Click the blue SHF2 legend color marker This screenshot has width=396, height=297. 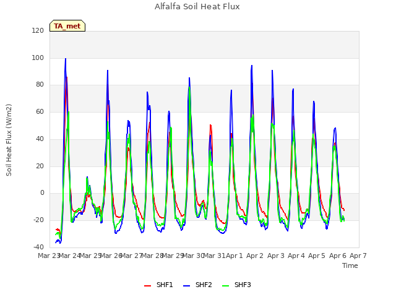click(x=186, y=286)
